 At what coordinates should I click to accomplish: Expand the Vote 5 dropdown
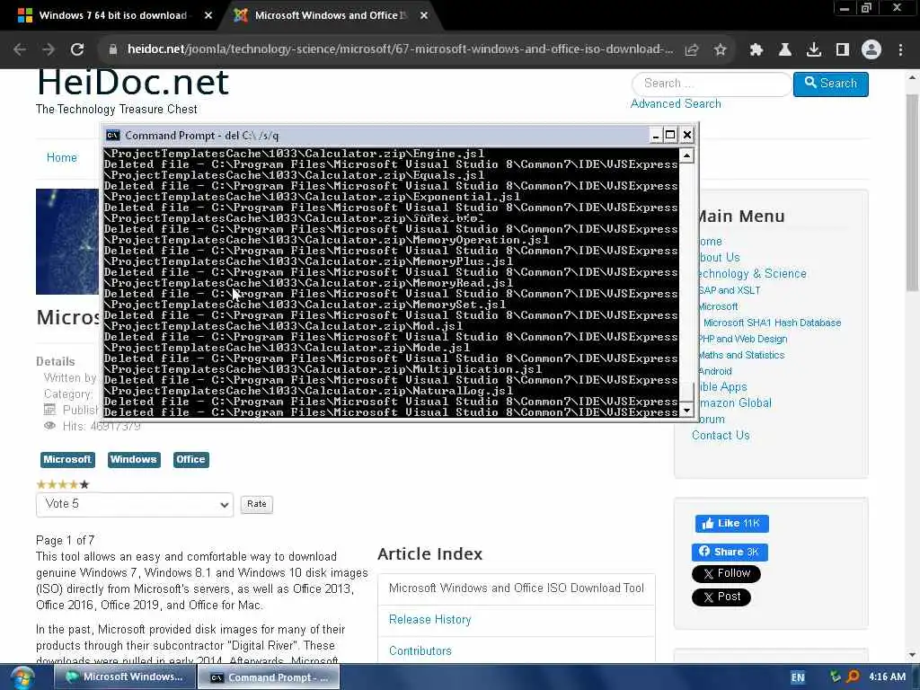(135, 505)
